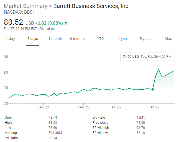Image resolution: width=179 pixels, height=142 pixels.
Task: Open the Disclaimer link
Action: click(x=48, y=29)
